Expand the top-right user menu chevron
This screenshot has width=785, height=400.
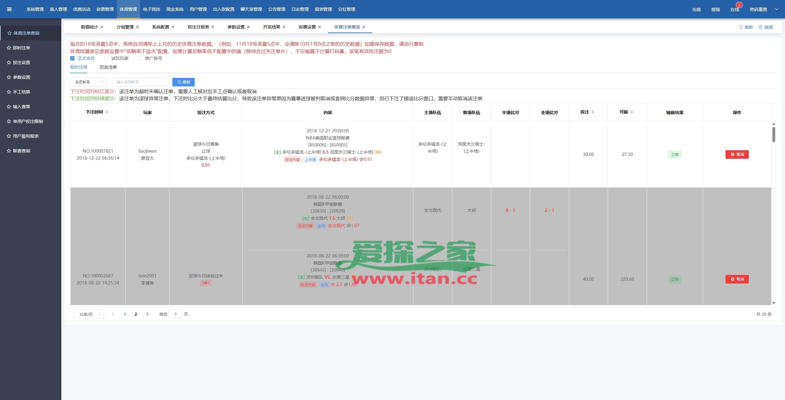coord(777,9)
